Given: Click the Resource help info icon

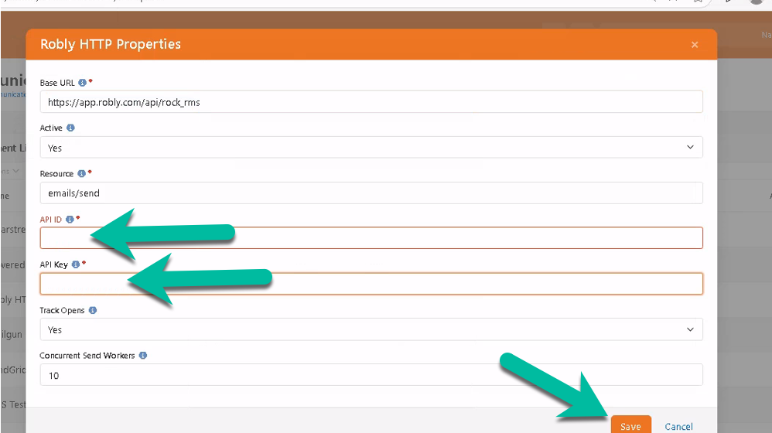Looking at the screenshot, I should point(81,174).
